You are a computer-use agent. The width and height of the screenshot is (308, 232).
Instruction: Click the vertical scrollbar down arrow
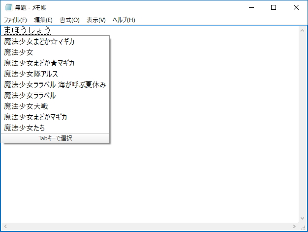302,218
